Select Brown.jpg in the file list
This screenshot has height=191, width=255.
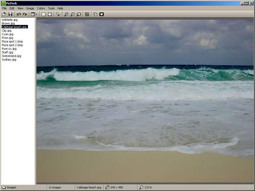8,23
